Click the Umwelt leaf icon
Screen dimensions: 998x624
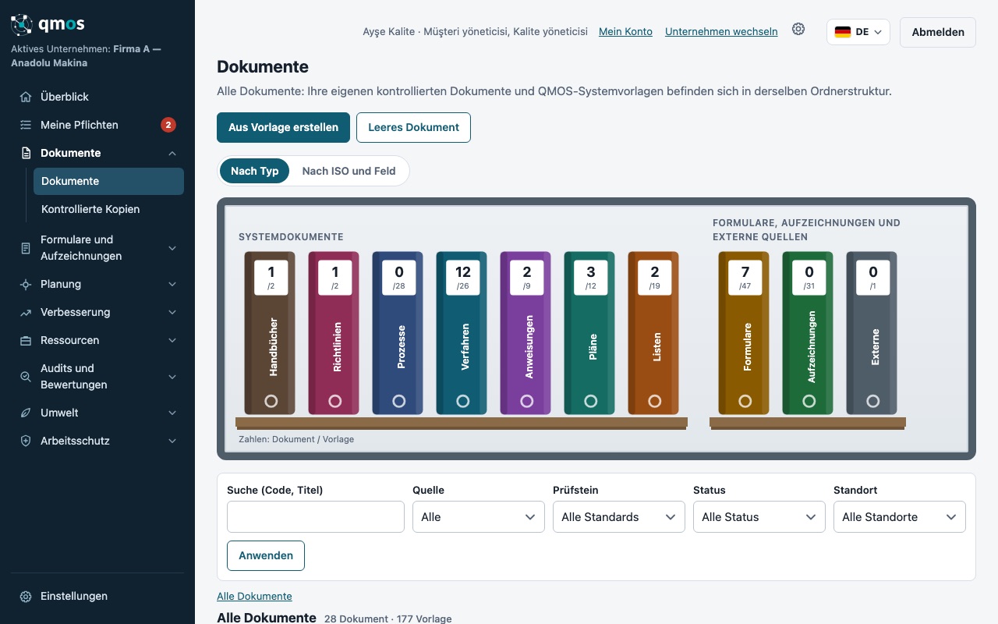26,413
